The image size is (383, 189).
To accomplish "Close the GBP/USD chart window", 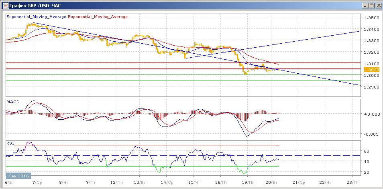I will 378,5.
